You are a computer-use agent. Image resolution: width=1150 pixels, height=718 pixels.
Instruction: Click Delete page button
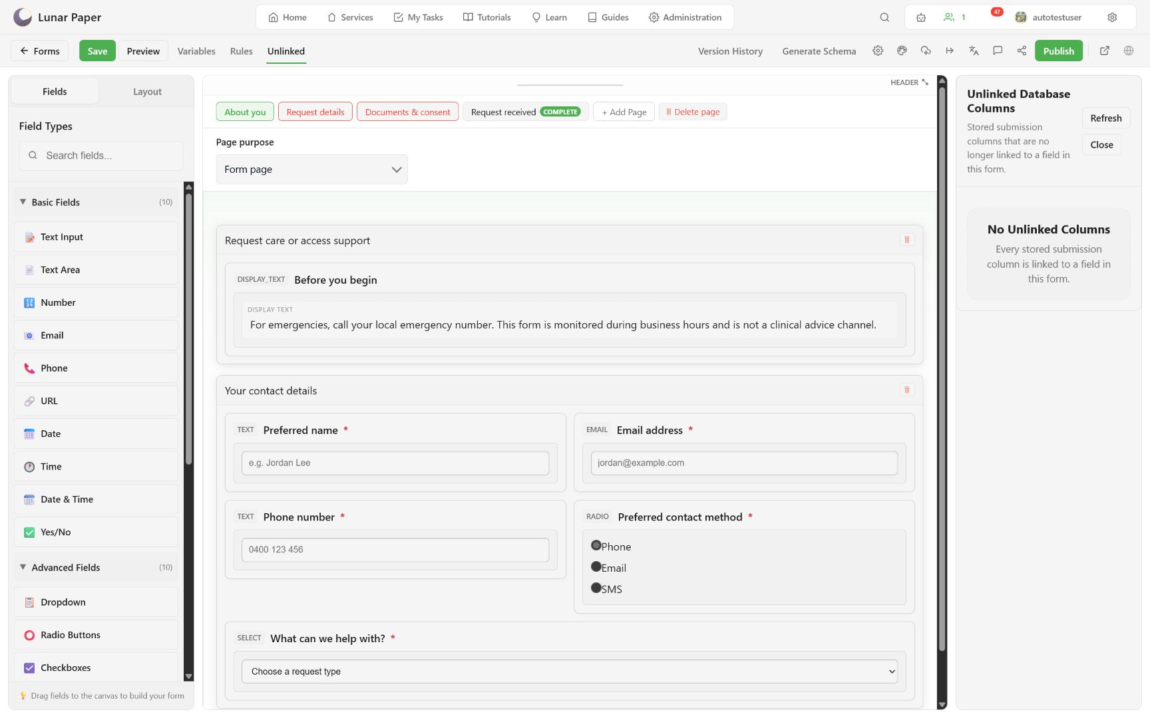[x=693, y=112]
